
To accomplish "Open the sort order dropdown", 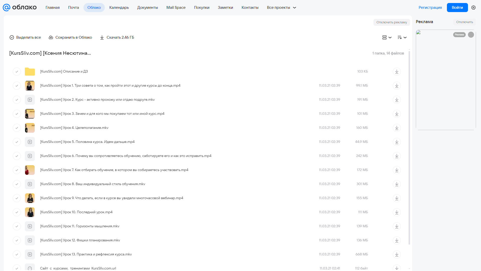I will click(402, 37).
